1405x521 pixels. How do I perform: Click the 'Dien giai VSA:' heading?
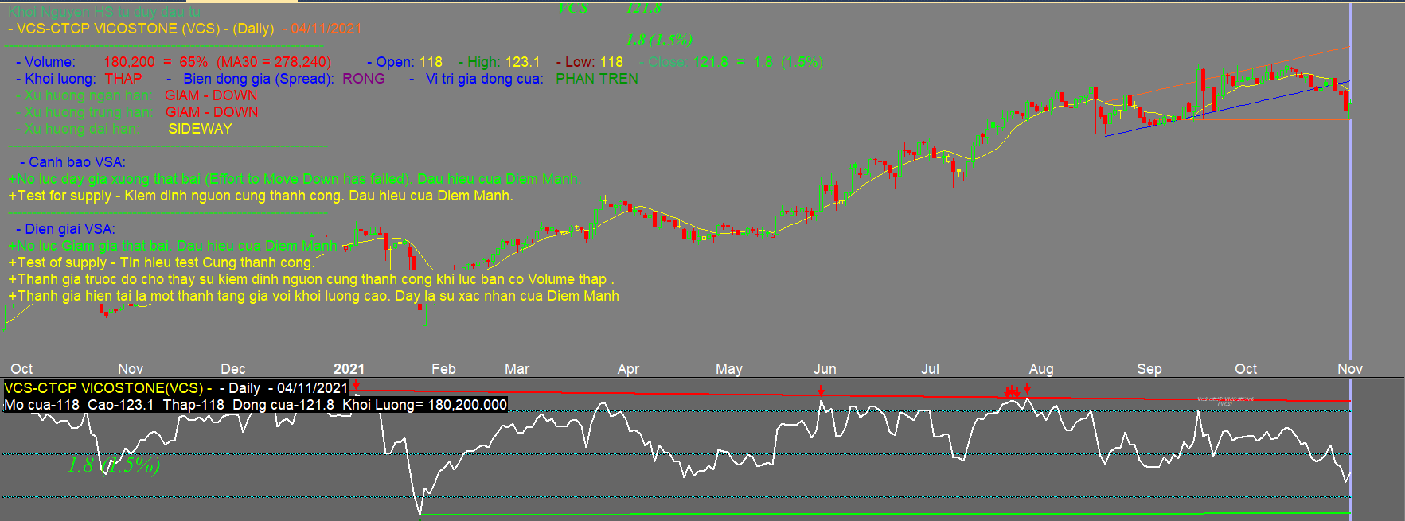tap(70, 229)
